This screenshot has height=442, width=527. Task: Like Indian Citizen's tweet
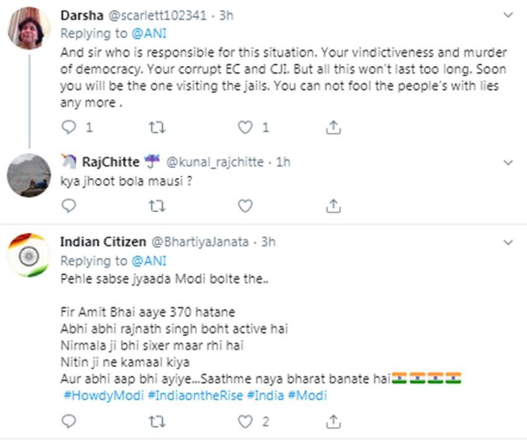tap(246, 422)
